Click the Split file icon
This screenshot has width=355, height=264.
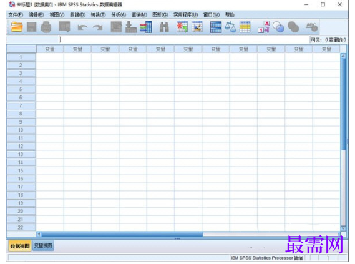coord(216,27)
